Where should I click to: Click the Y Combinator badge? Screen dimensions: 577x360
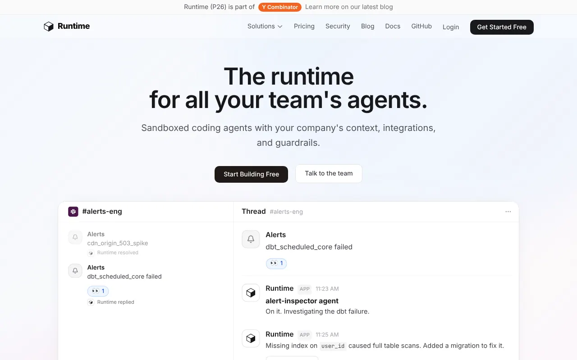280,7
